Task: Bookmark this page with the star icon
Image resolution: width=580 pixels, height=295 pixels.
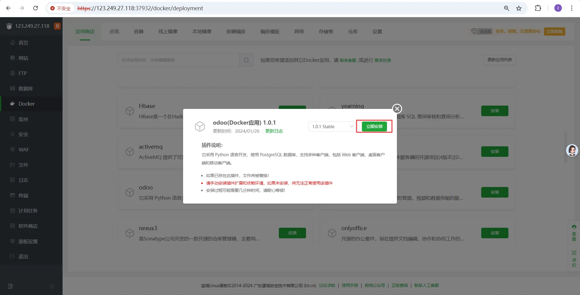Action: pyautogui.click(x=519, y=8)
